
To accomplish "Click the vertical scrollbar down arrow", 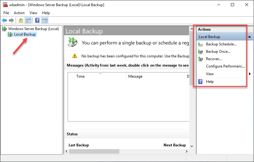I will pyautogui.click(x=192, y=146).
